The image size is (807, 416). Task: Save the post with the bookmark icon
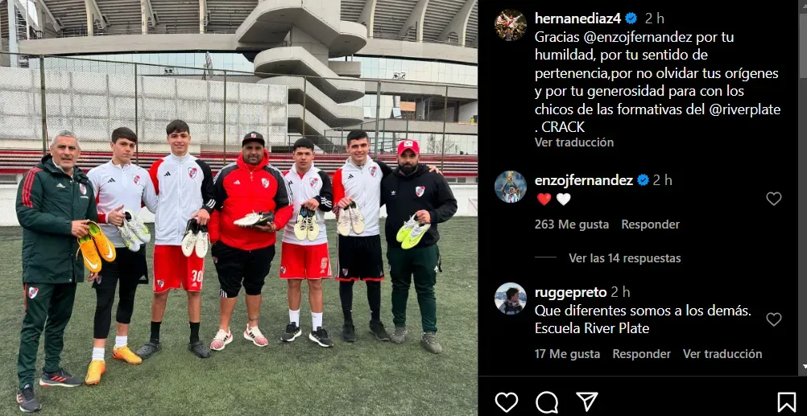click(x=786, y=402)
